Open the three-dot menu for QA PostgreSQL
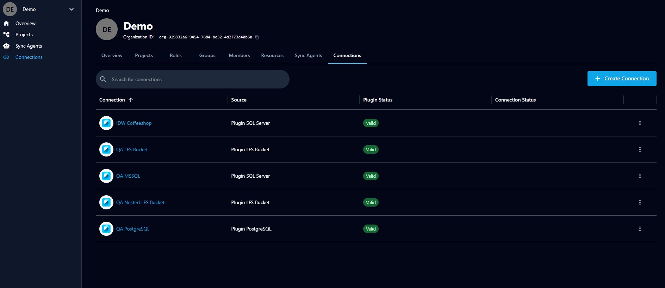 pyautogui.click(x=640, y=229)
